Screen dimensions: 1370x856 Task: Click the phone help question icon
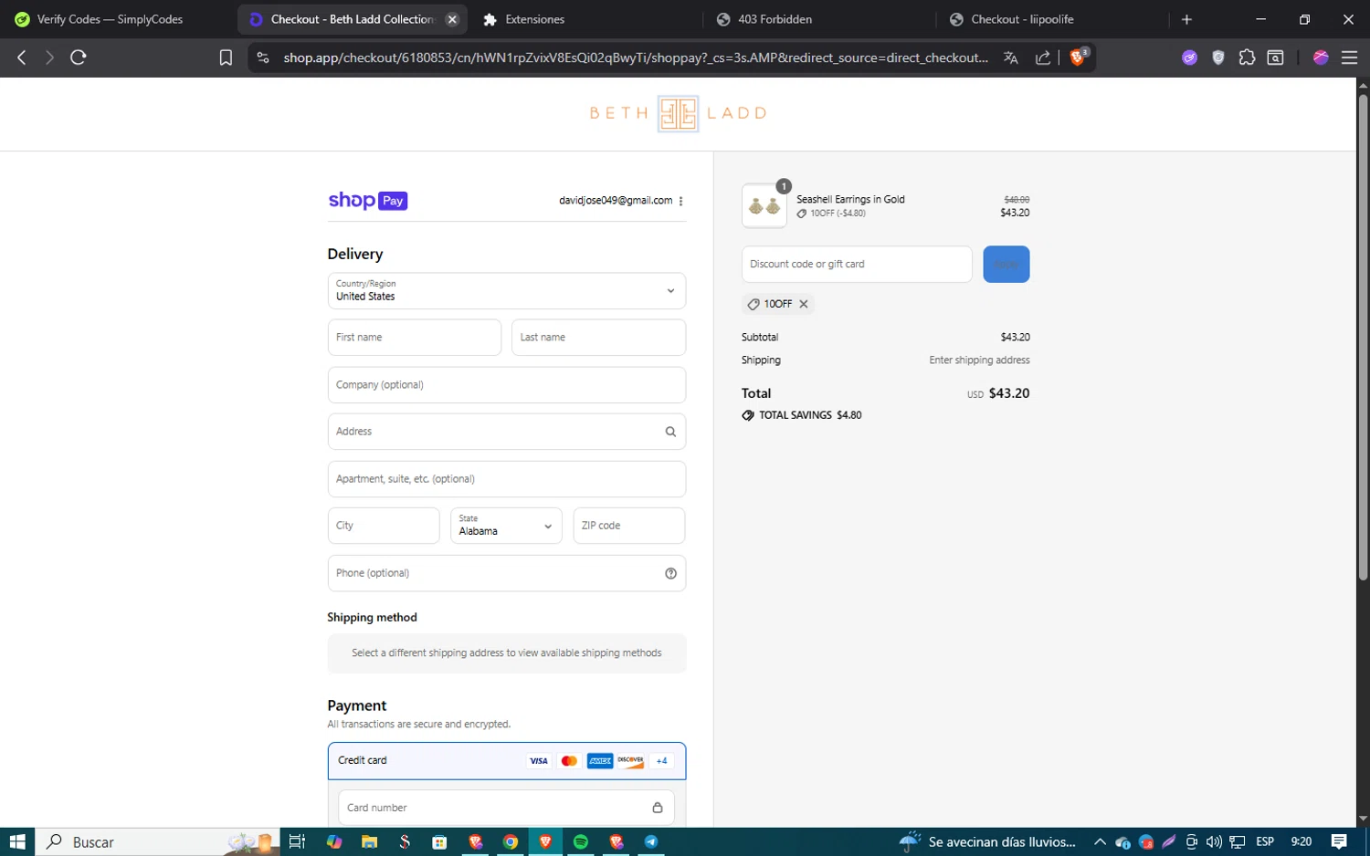coord(670,573)
